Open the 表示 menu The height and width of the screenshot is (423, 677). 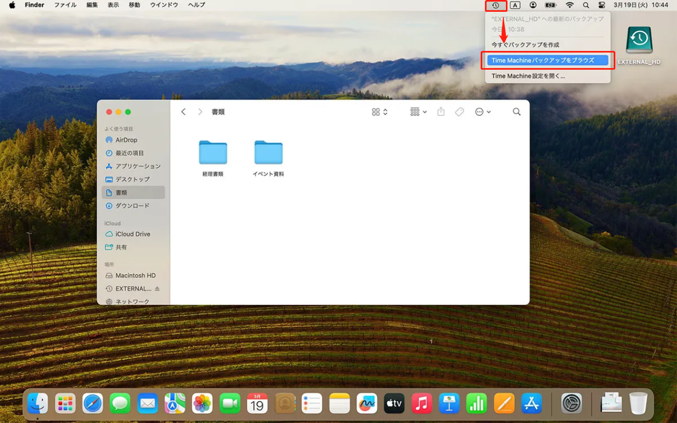113,5
